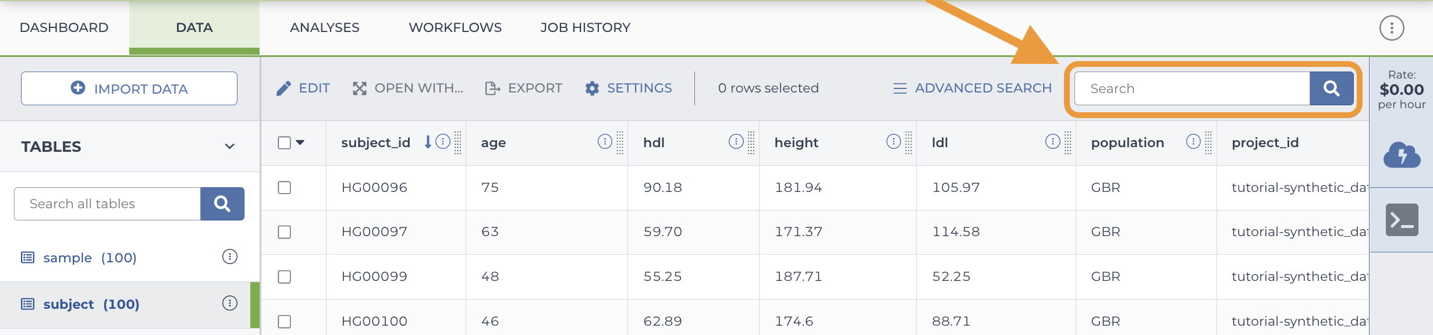Collapse the TABLES section chevron

(230, 147)
